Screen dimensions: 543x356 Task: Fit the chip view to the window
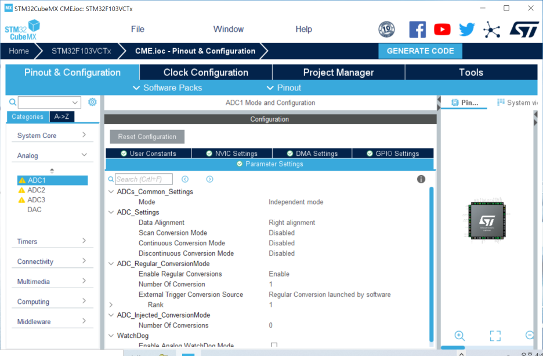(x=495, y=336)
